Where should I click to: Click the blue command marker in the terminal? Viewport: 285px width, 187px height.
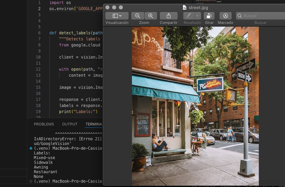pyautogui.click(x=31, y=148)
